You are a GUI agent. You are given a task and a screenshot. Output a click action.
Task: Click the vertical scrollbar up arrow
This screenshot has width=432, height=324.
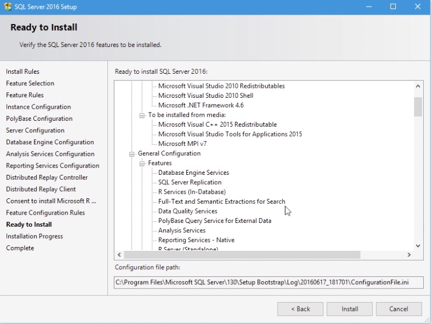point(418,86)
